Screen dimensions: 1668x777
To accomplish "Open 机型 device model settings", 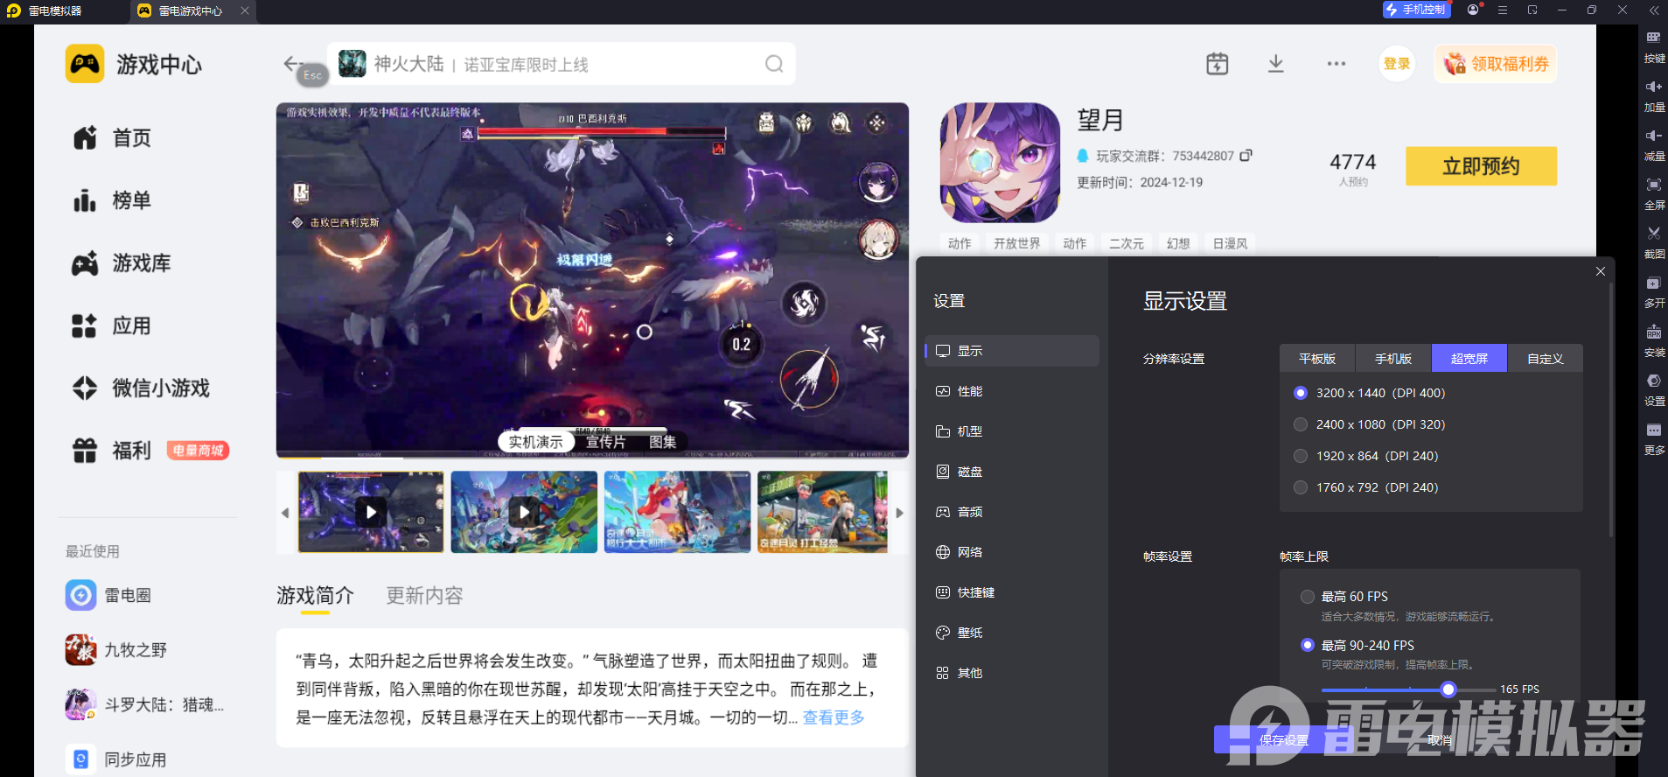I will pos(1012,431).
